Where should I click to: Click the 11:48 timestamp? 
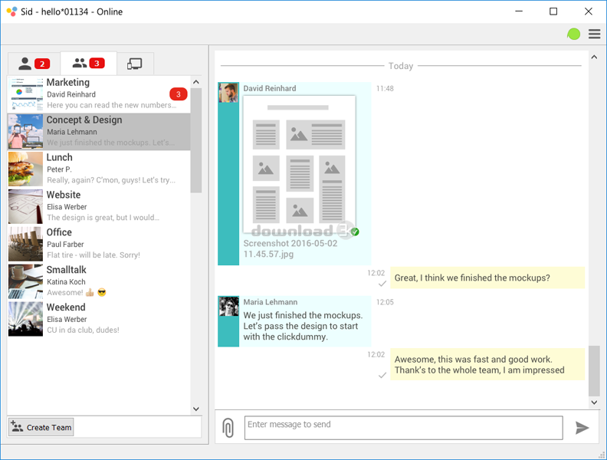point(385,89)
